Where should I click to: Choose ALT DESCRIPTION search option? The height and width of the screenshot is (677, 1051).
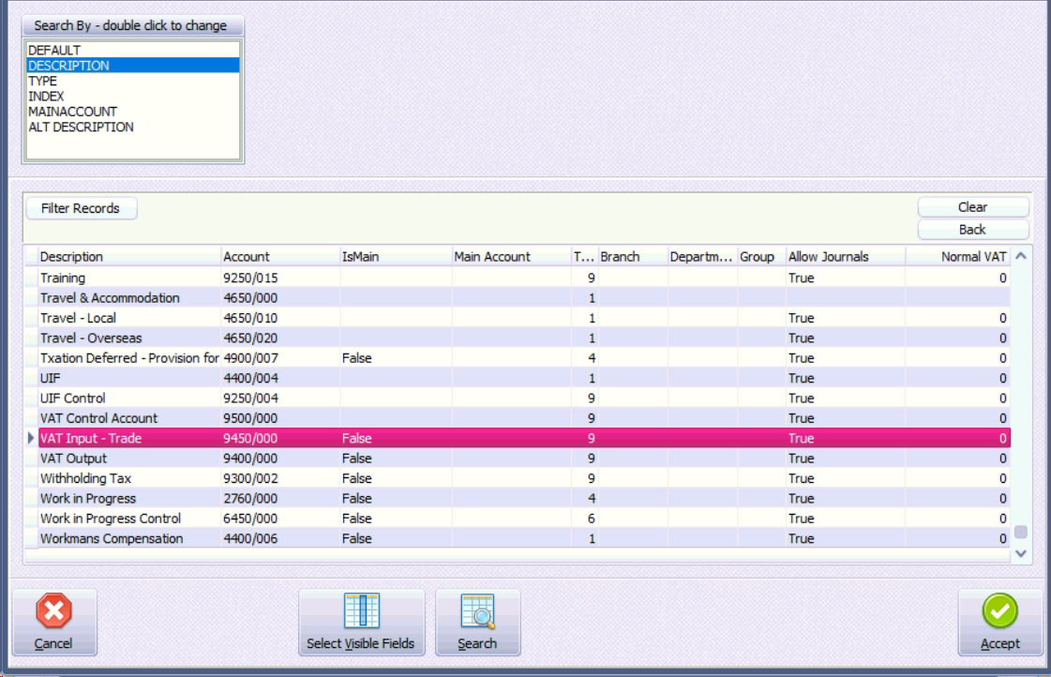click(x=81, y=127)
